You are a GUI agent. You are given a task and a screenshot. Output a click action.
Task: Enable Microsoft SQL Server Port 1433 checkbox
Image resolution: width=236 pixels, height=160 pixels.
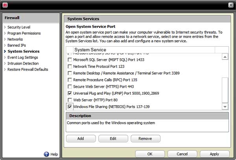(70, 60)
